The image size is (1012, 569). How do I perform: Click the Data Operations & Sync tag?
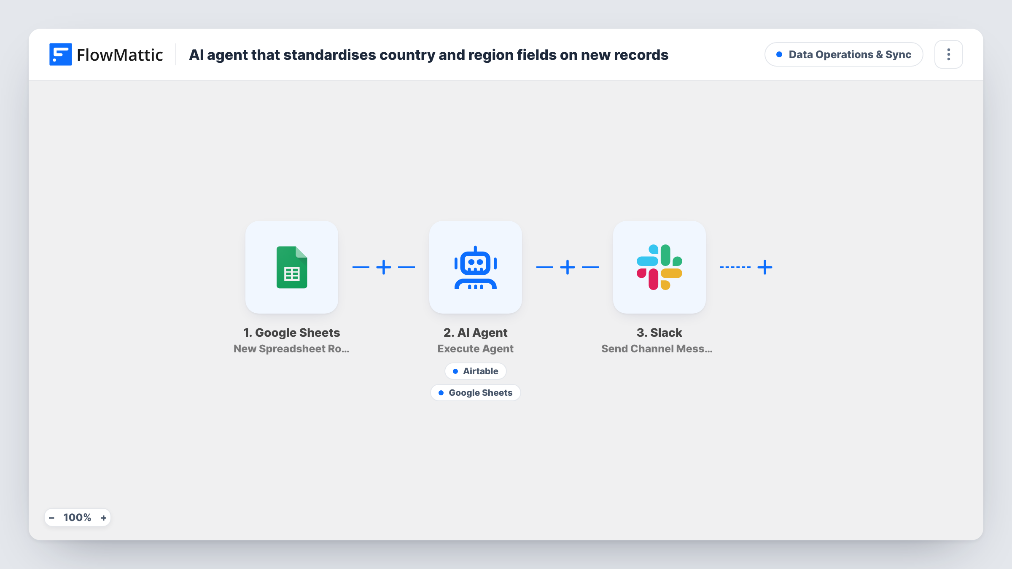point(844,54)
